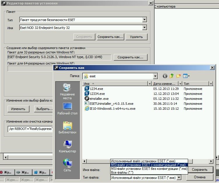The width and height of the screenshot is (219, 183).
Task: Open the Имя column filter arrow
Action: 150,84
